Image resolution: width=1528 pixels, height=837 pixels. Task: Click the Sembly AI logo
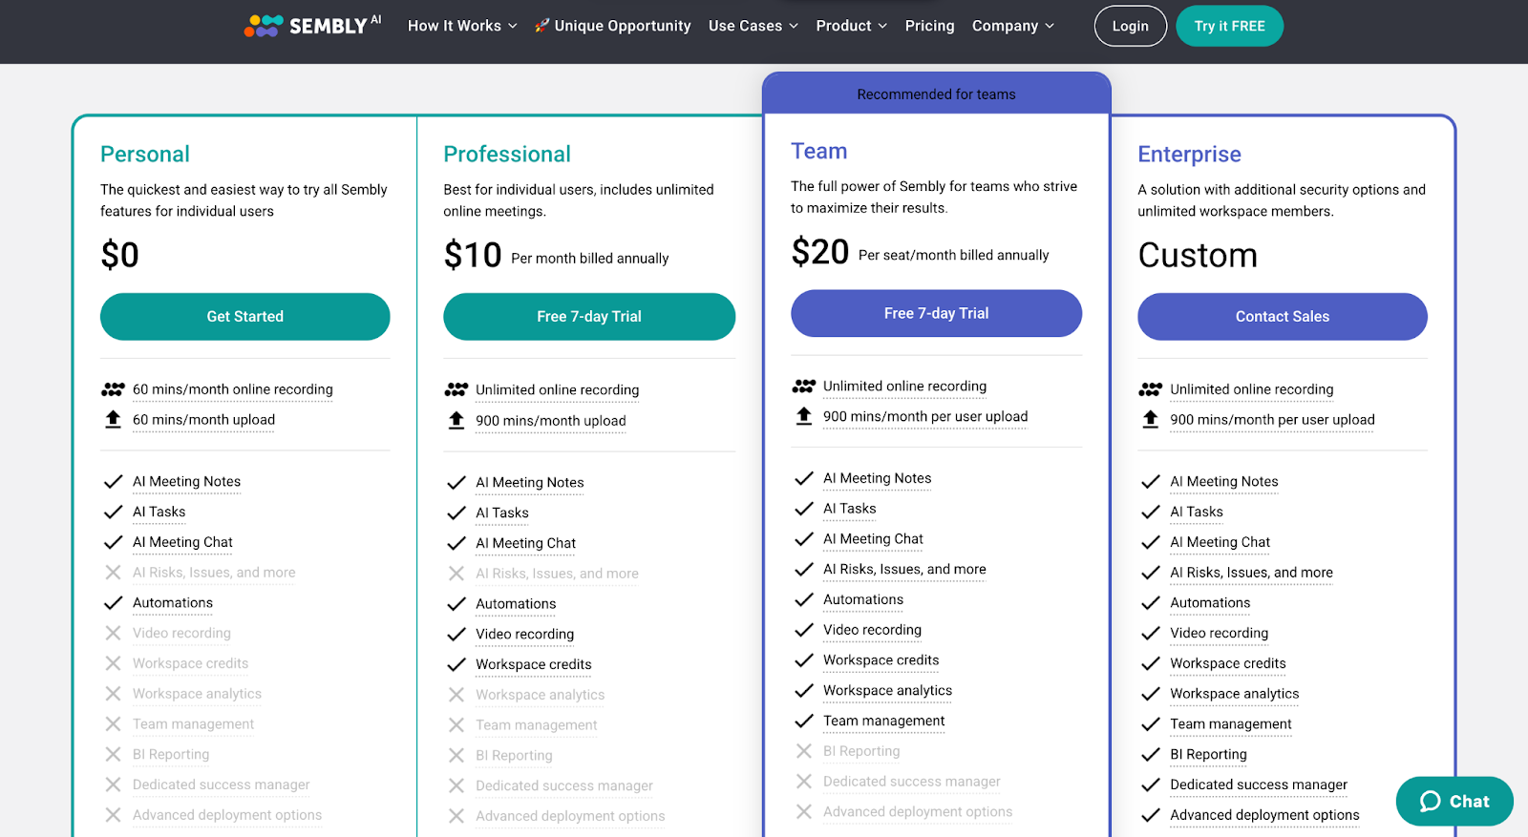tap(312, 26)
